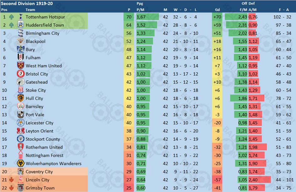296x192 pixels.
Task: Click the Huddersfield Town club badge
Action: [21, 25]
